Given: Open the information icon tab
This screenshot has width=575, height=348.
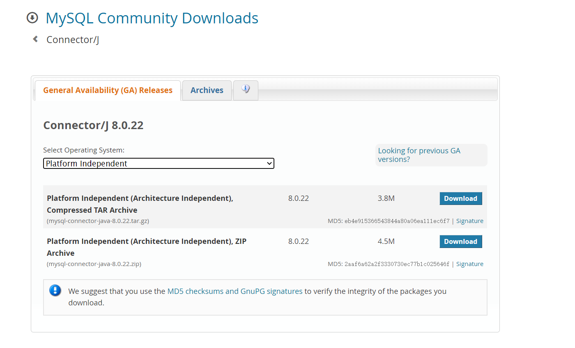Looking at the screenshot, I should [246, 90].
